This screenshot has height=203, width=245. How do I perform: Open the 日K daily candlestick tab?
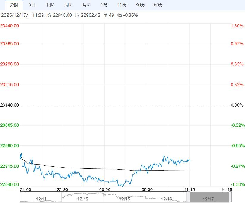(x=50, y=5)
